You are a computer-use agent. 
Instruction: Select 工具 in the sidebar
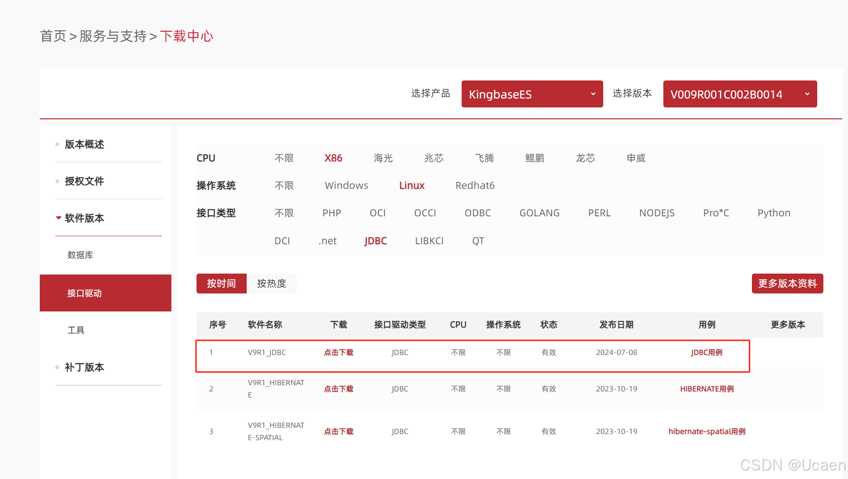point(76,330)
